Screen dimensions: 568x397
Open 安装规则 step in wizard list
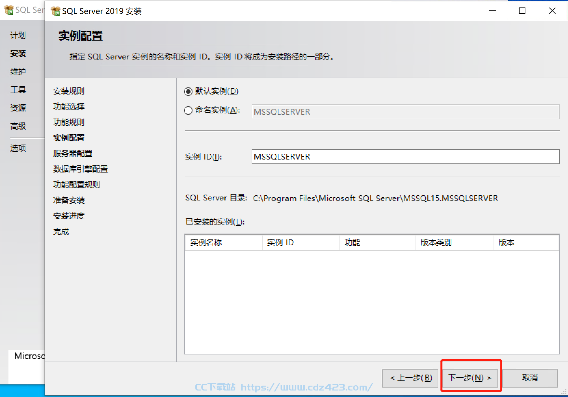[69, 91]
